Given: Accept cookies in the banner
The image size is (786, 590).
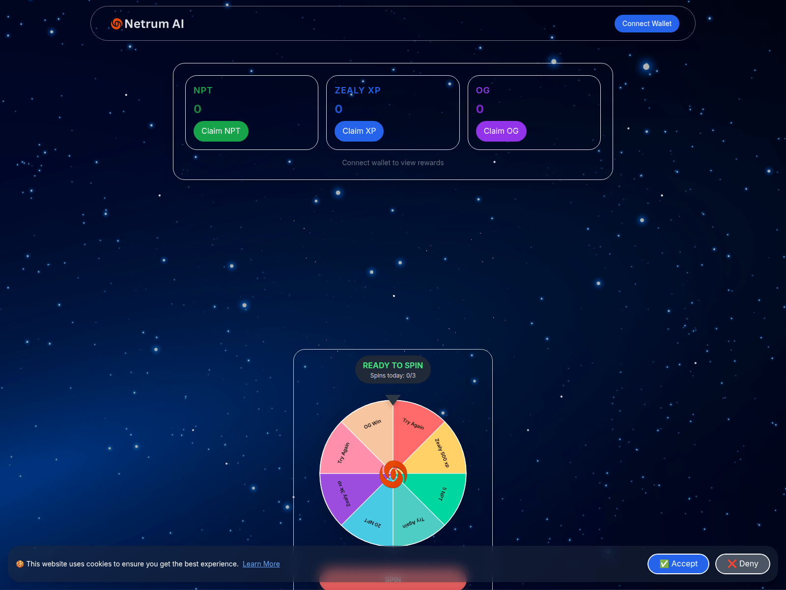Looking at the screenshot, I should pyautogui.click(x=678, y=564).
